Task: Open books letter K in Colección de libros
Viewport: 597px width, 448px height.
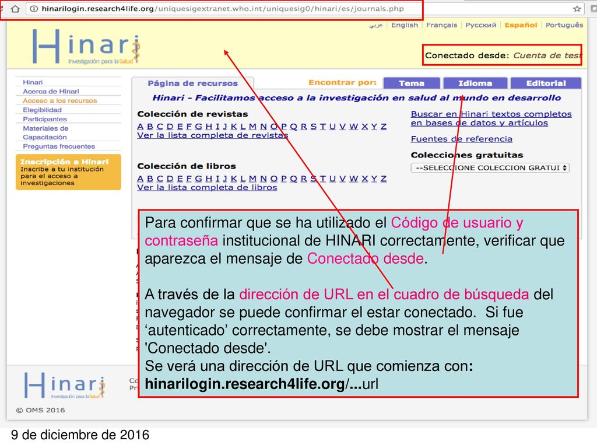Action: [233, 178]
